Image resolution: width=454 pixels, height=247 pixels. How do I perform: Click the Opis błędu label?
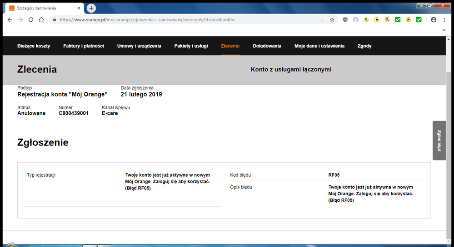pos(241,187)
